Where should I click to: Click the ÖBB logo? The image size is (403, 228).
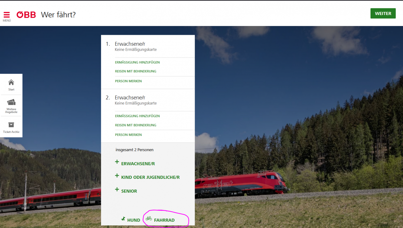(26, 15)
